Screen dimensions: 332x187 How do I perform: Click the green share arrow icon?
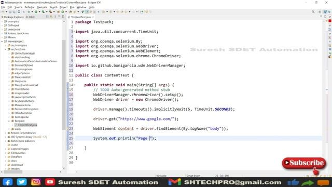click(308, 183)
